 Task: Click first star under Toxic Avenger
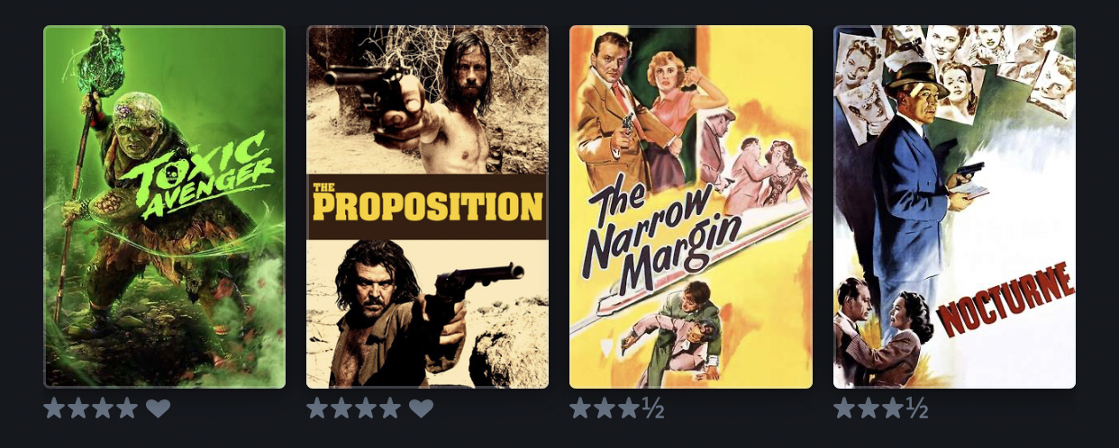pos(54,408)
